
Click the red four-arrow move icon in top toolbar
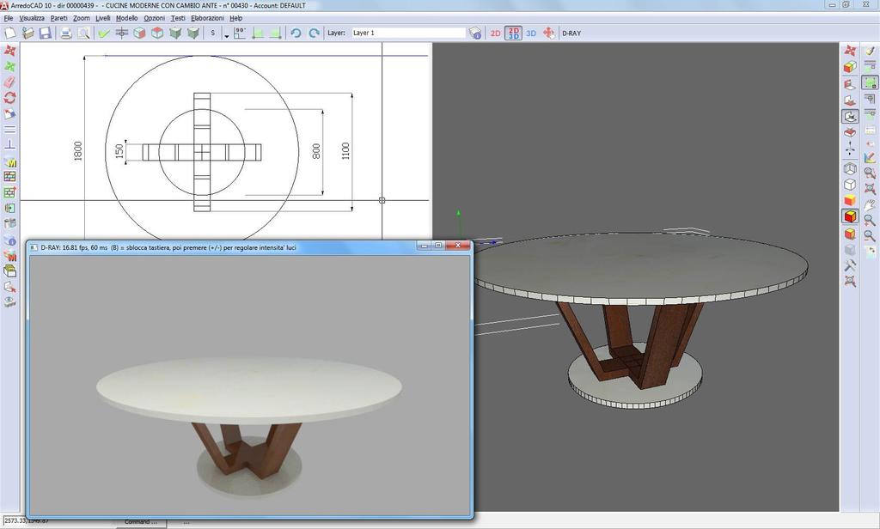pos(549,33)
